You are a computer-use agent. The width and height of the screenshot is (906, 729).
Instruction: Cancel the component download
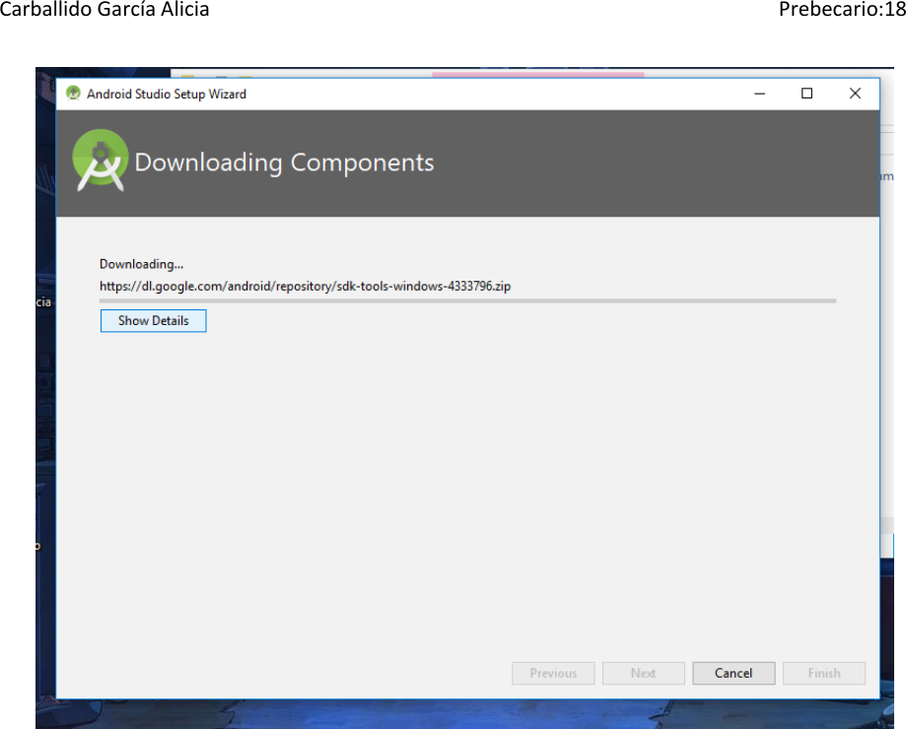click(733, 673)
